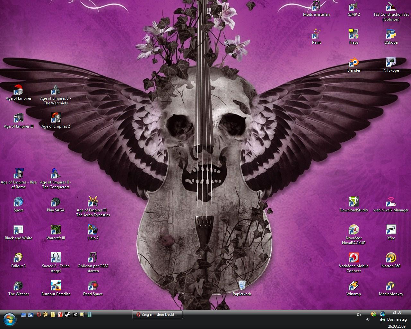Select the Spore game icon
411x329 pixels.
(19, 203)
